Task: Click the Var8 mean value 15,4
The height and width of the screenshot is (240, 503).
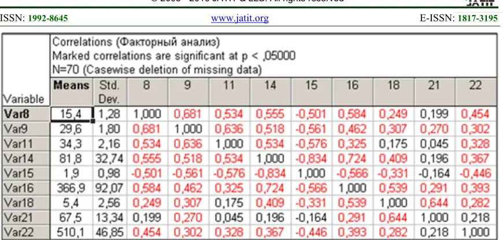Action: tap(72, 114)
